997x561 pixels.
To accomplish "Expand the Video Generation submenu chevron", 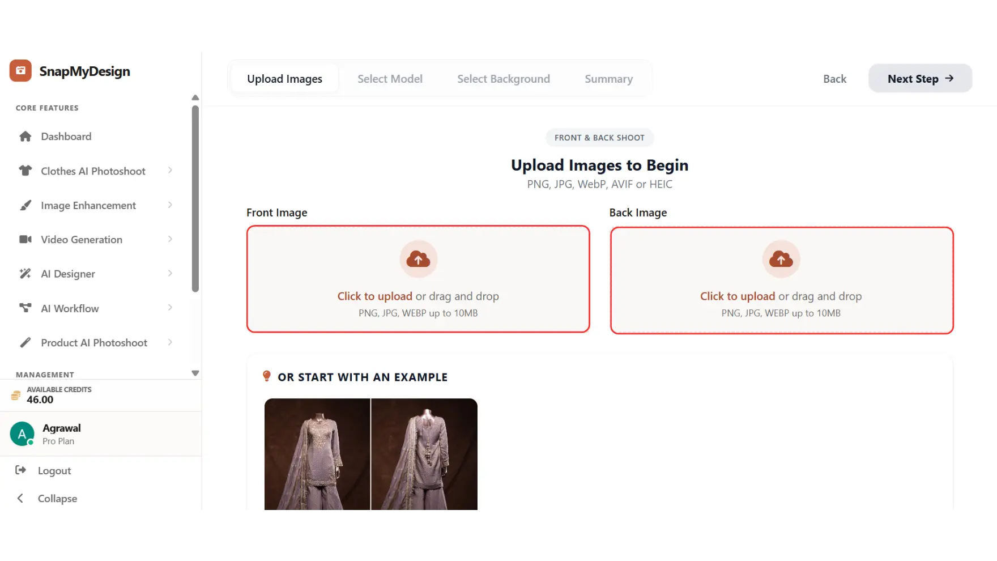I will [170, 239].
